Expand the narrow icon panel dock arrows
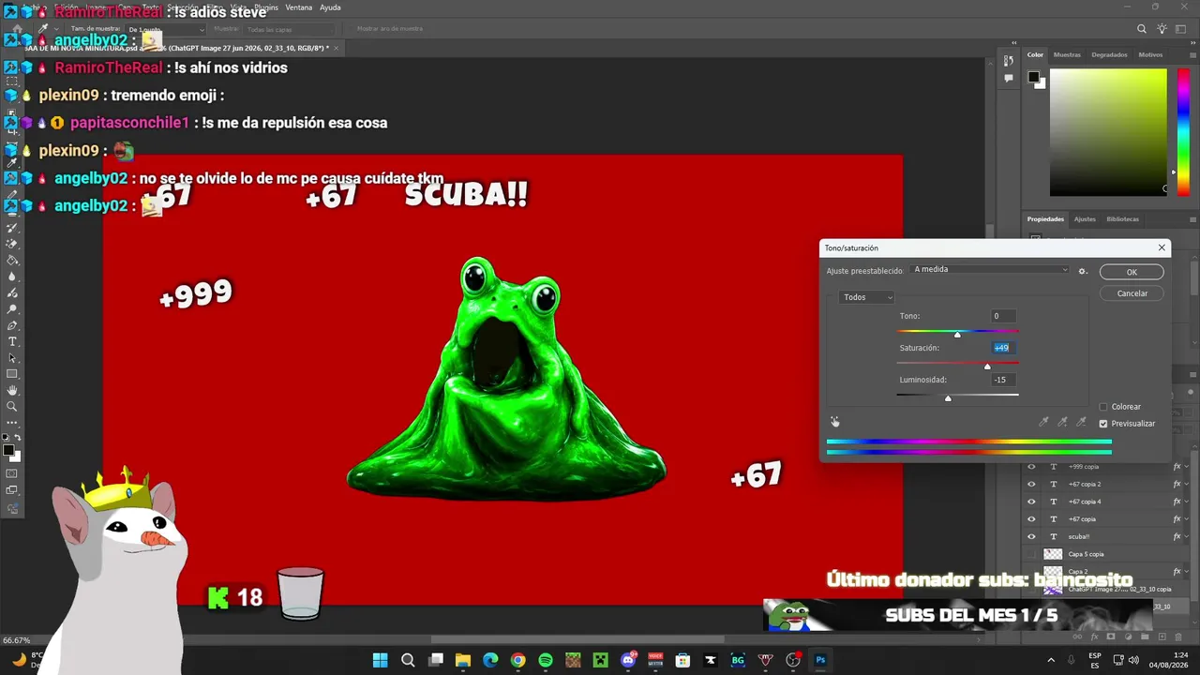Viewport: 1200px width, 675px height. click(x=1013, y=42)
